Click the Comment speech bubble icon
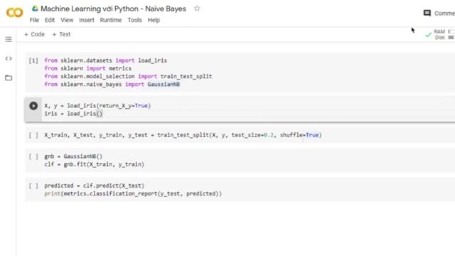Image resolution: width=455 pixels, height=256 pixels. click(x=427, y=13)
